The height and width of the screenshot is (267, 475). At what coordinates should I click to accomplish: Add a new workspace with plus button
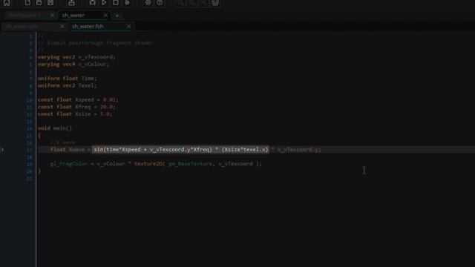[x=117, y=15]
